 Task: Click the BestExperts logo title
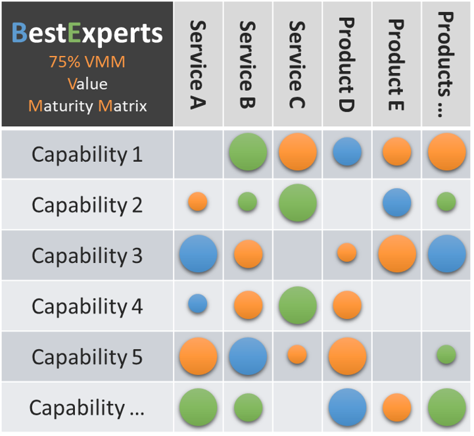click(x=87, y=34)
